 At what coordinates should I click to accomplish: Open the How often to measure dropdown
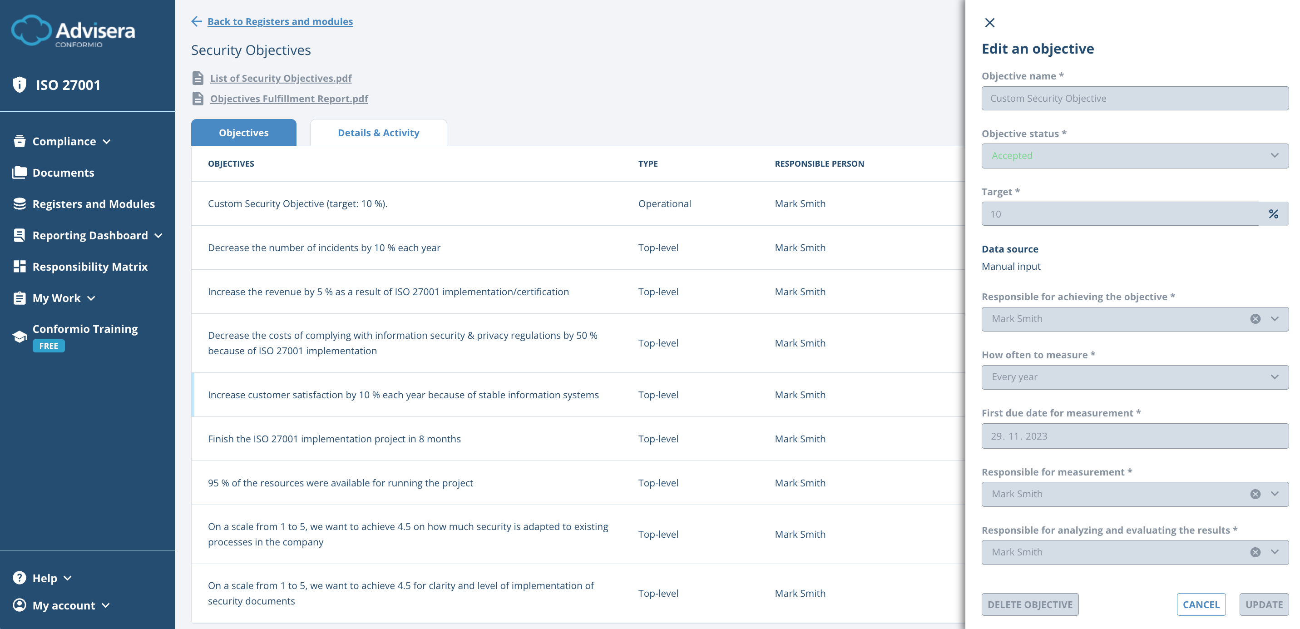[x=1134, y=376]
